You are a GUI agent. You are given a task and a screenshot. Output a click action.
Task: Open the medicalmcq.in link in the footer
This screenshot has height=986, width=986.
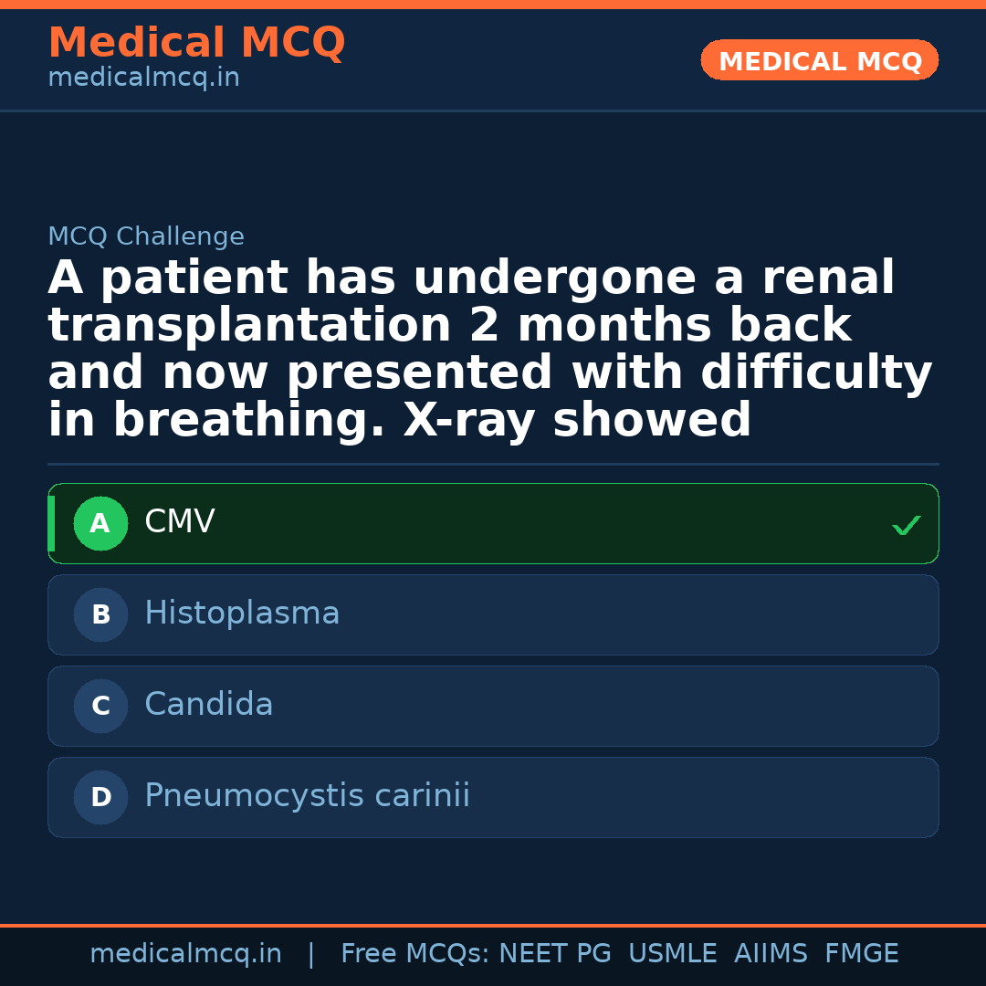coord(185,954)
